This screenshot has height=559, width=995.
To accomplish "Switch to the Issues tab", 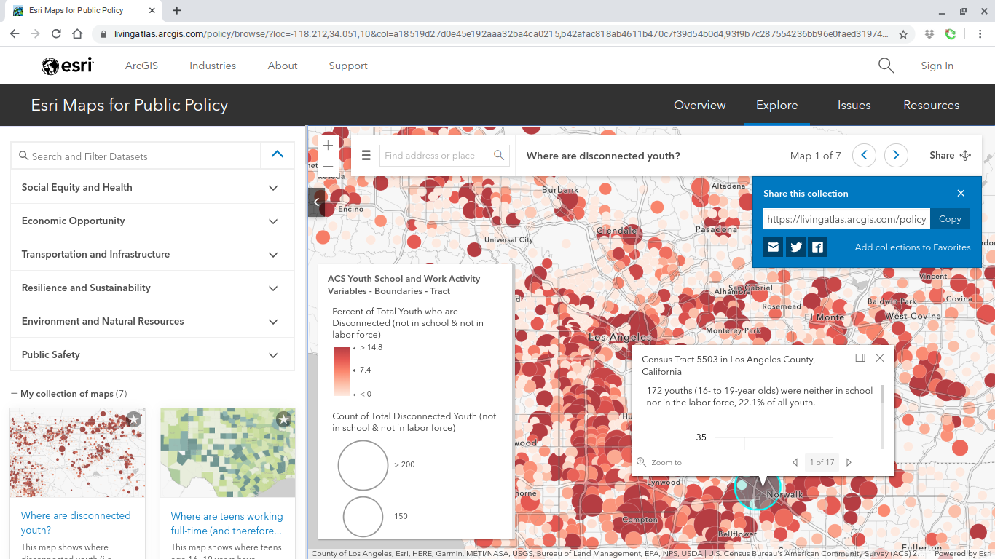I will coord(854,105).
